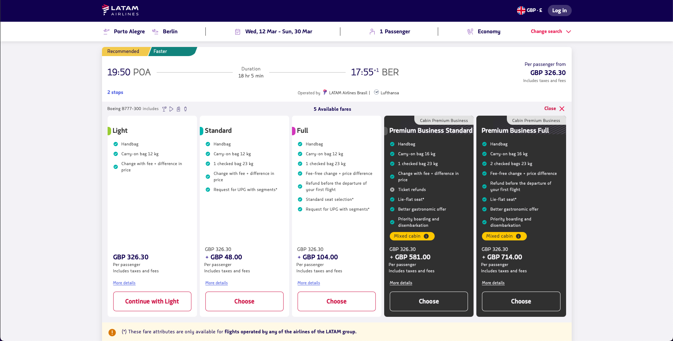Click the in-flight entertainment play icon
Image resolution: width=673 pixels, height=341 pixels.
(171, 109)
